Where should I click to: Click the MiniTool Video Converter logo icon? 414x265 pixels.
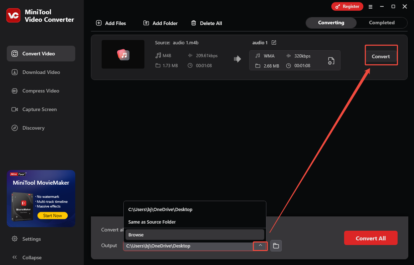14,15
